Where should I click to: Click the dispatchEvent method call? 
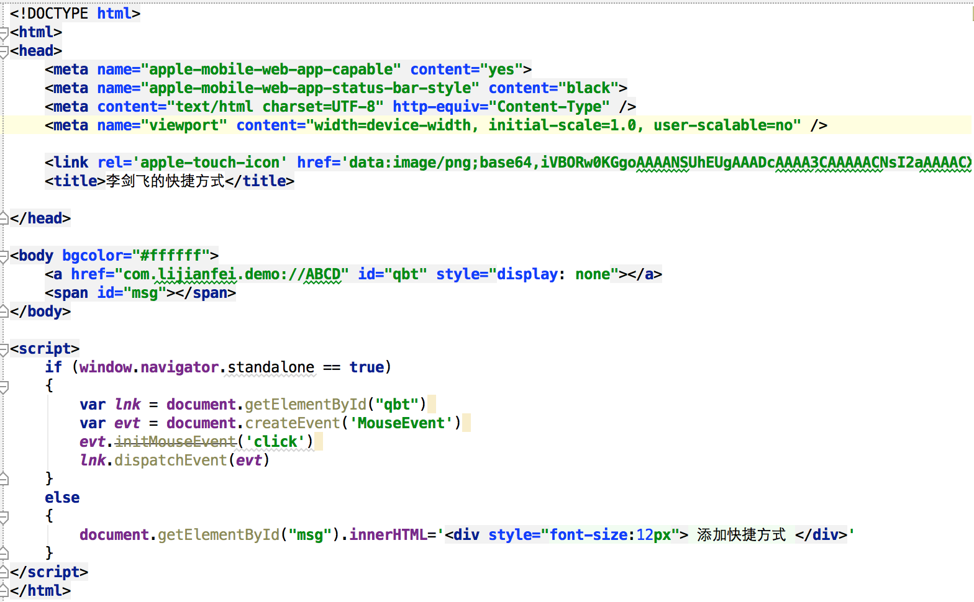[x=171, y=460]
